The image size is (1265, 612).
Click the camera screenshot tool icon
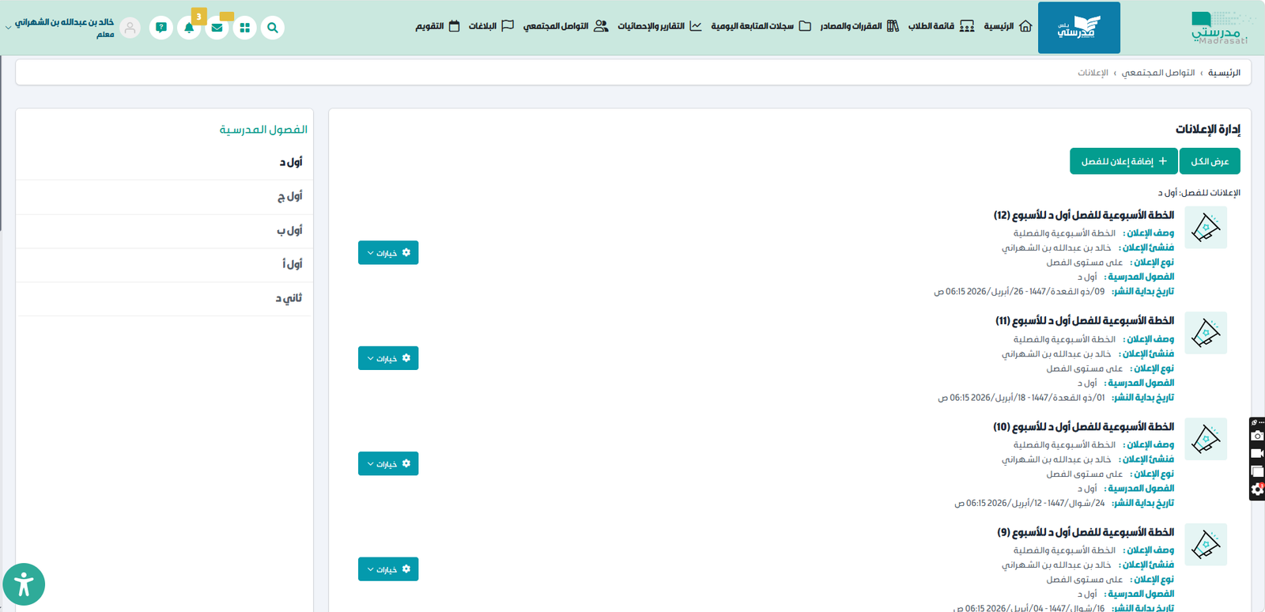coord(1257,436)
